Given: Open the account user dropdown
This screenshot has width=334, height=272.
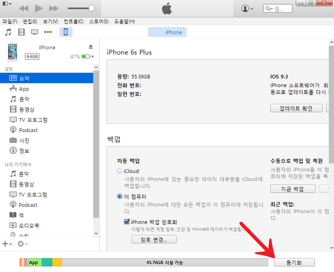Looking at the screenshot, I should pos(247,8).
